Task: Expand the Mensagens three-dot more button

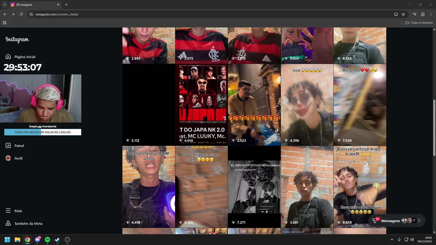Action: coord(419,221)
